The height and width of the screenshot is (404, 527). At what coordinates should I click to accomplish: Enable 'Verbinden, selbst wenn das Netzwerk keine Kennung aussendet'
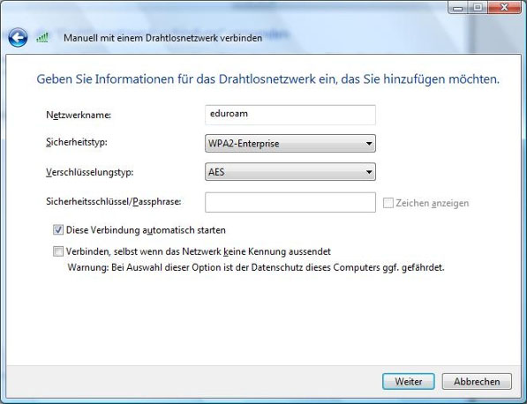(58, 251)
